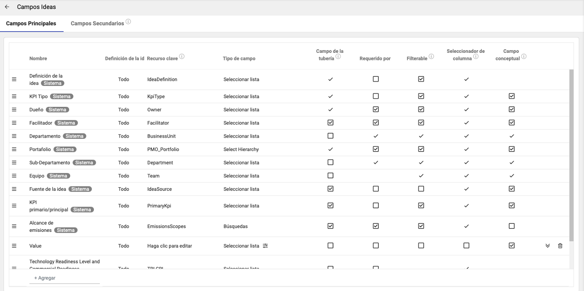
Task: Click the vertical scrollbar of the fields table
Action: 571,155
